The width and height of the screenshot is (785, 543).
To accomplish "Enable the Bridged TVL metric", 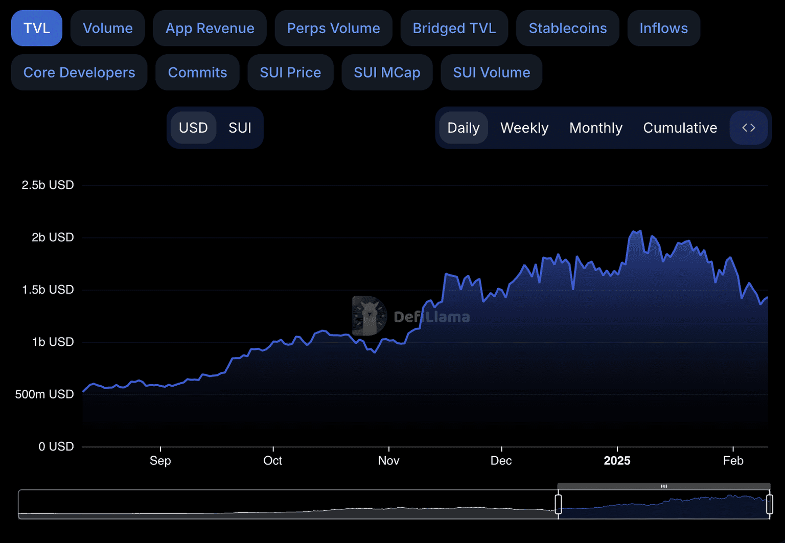I will pyautogui.click(x=454, y=28).
